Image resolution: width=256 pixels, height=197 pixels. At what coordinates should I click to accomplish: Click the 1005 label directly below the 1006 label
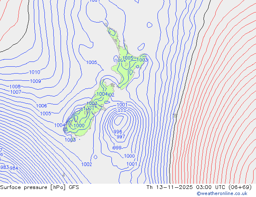point(46,113)
